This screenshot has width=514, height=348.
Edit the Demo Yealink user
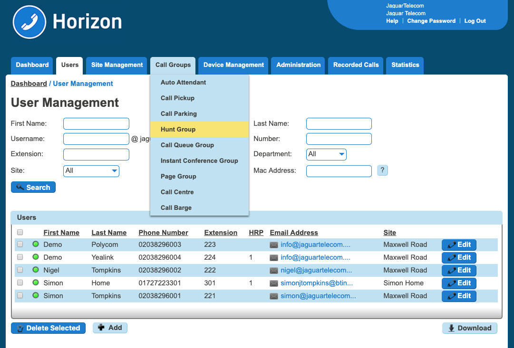tap(459, 257)
